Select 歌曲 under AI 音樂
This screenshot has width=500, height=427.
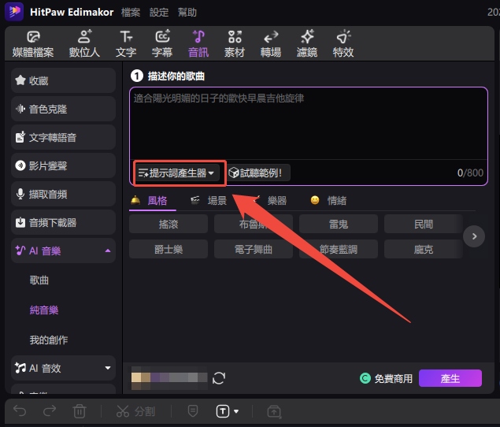[x=39, y=280]
